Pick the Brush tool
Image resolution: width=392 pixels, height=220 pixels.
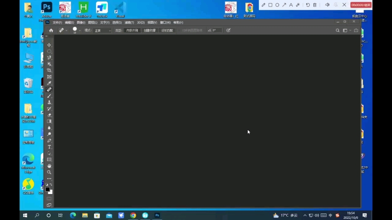(x=49, y=96)
